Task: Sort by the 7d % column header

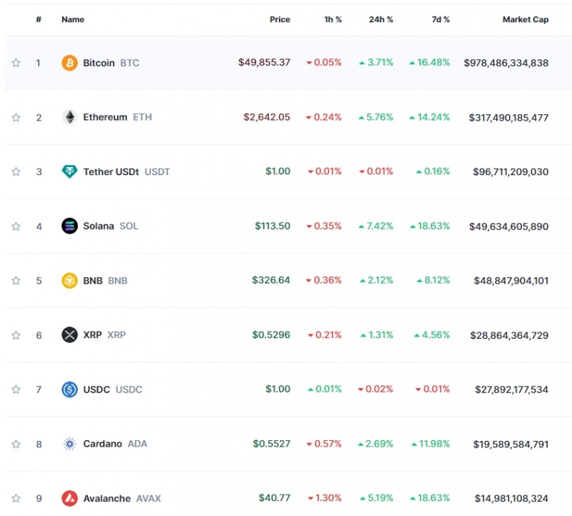Action: click(440, 19)
